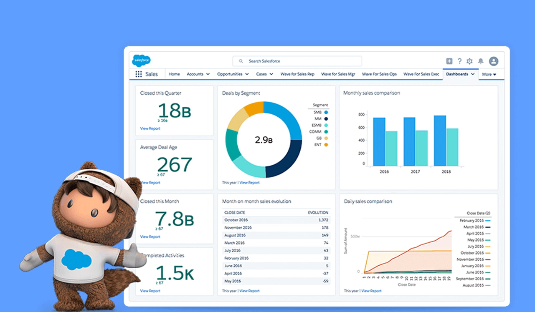Click the ENT segment legend swatch
Viewport: 535px width, 312px height.
(x=326, y=145)
